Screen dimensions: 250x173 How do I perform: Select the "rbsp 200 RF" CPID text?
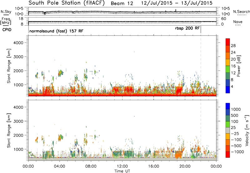coord(187,28)
